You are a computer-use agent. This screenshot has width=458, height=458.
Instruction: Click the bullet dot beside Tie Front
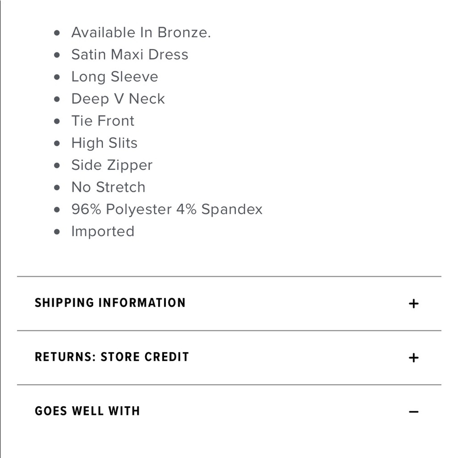click(57, 121)
